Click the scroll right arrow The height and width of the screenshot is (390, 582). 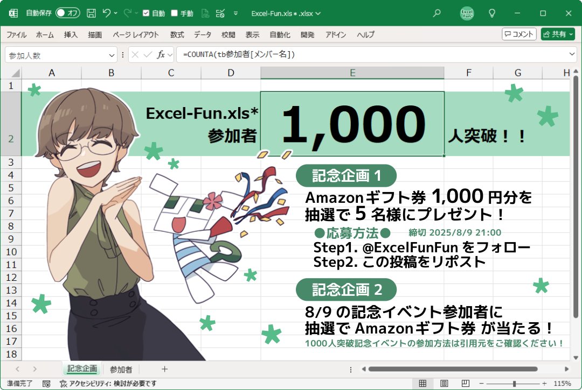point(566,369)
